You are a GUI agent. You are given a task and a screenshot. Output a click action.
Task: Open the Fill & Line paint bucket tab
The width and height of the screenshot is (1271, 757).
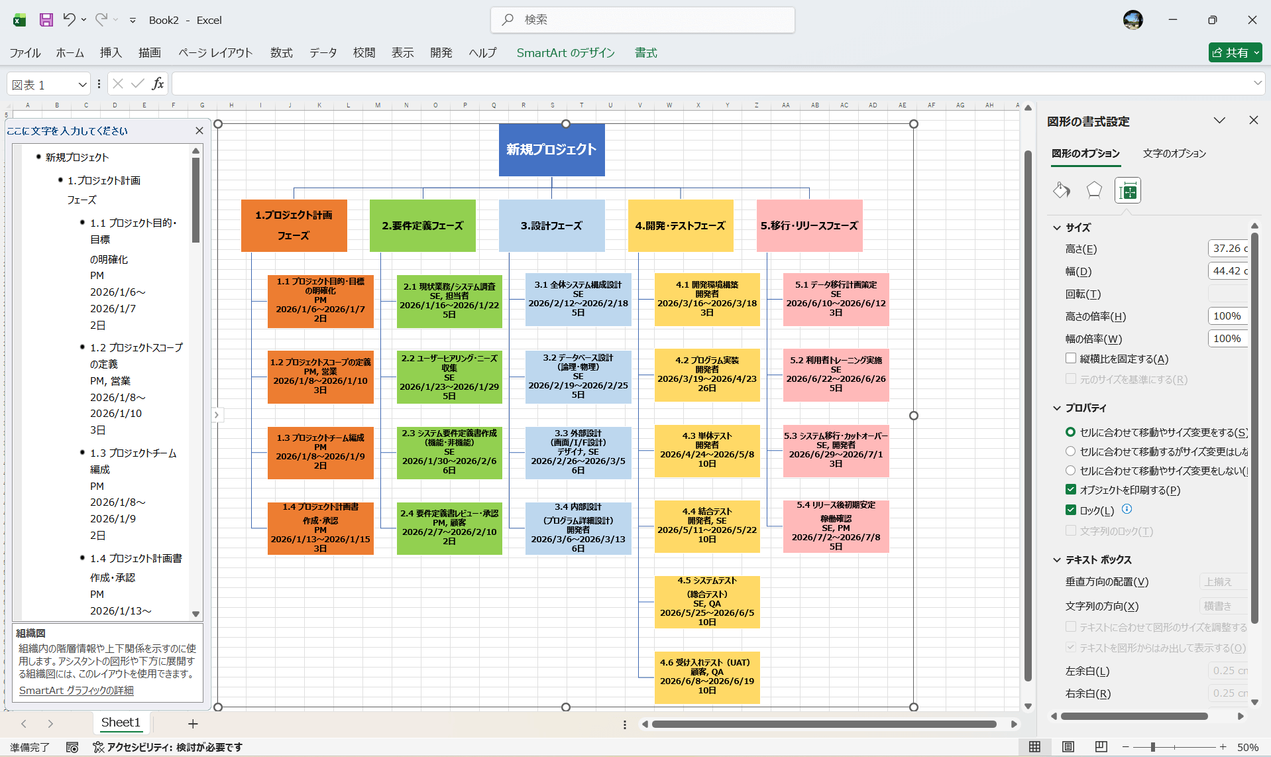pos(1061,191)
